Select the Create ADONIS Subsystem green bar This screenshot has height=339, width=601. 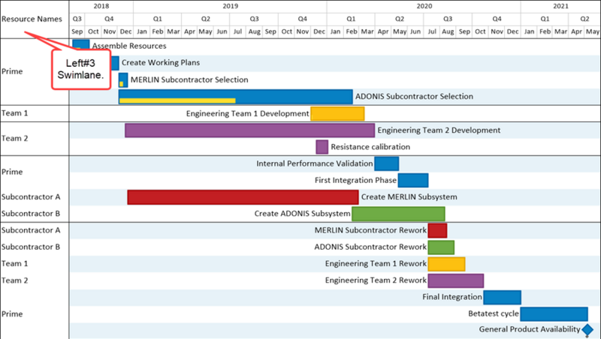(398, 214)
